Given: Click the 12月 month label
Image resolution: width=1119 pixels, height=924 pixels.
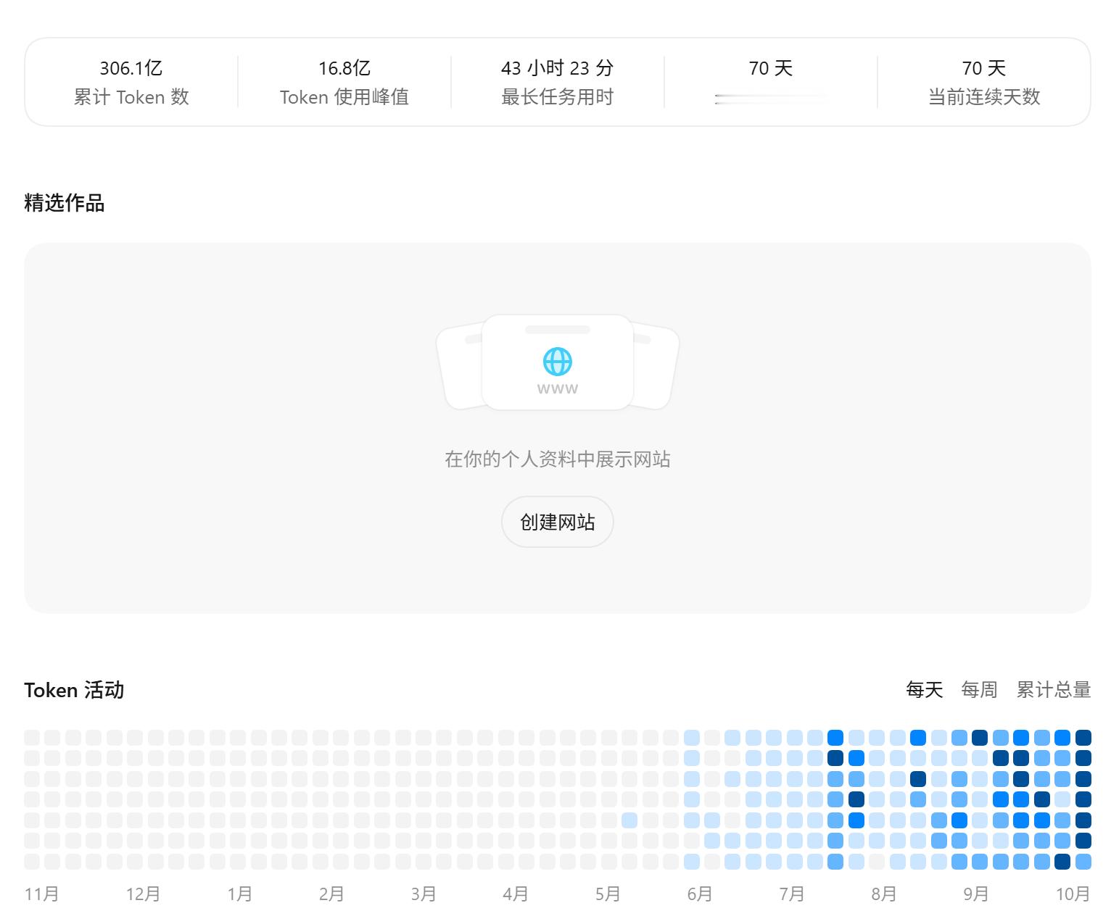Looking at the screenshot, I should pos(143,894).
